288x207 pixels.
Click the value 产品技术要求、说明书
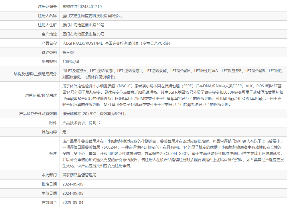click(x=81, y=123)
